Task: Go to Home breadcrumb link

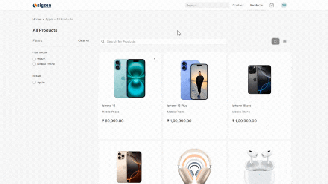Action: [37, 19]
